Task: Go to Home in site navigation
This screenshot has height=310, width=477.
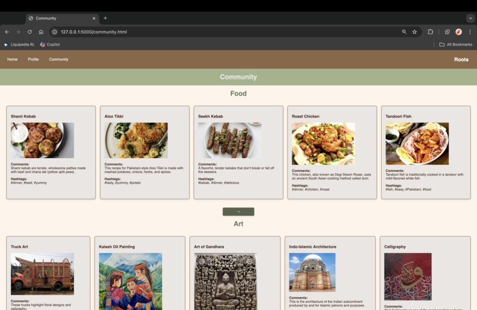Action: pyautogui.click(x=12, y=59)
